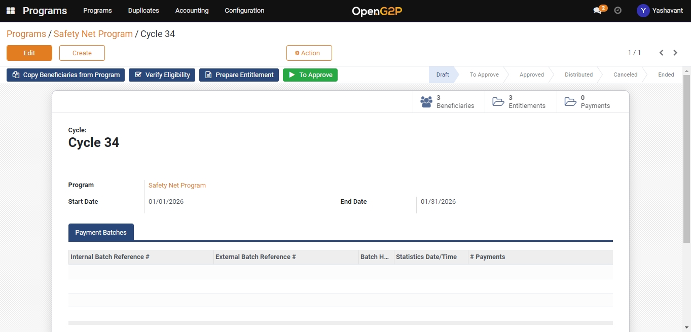Image resolution: width=691 pixels, height=332 pixels.
Task: Click Copy Beneficiaries from Program
Action: click(65, 75)
